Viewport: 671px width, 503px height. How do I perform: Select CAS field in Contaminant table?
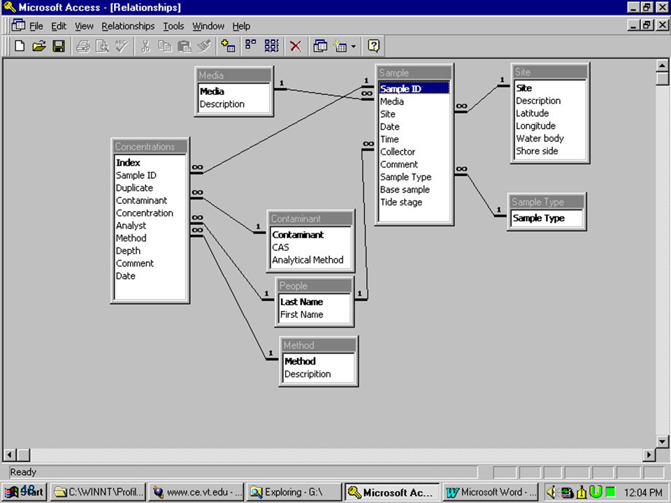click(310, 247)
